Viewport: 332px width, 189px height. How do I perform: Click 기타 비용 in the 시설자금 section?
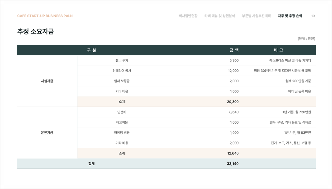coord(122,91)
